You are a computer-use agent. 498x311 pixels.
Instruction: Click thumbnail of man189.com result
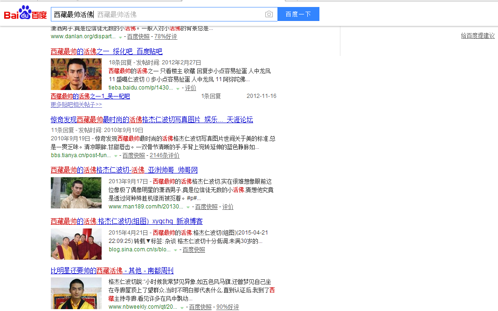click(x=76, y=193)
